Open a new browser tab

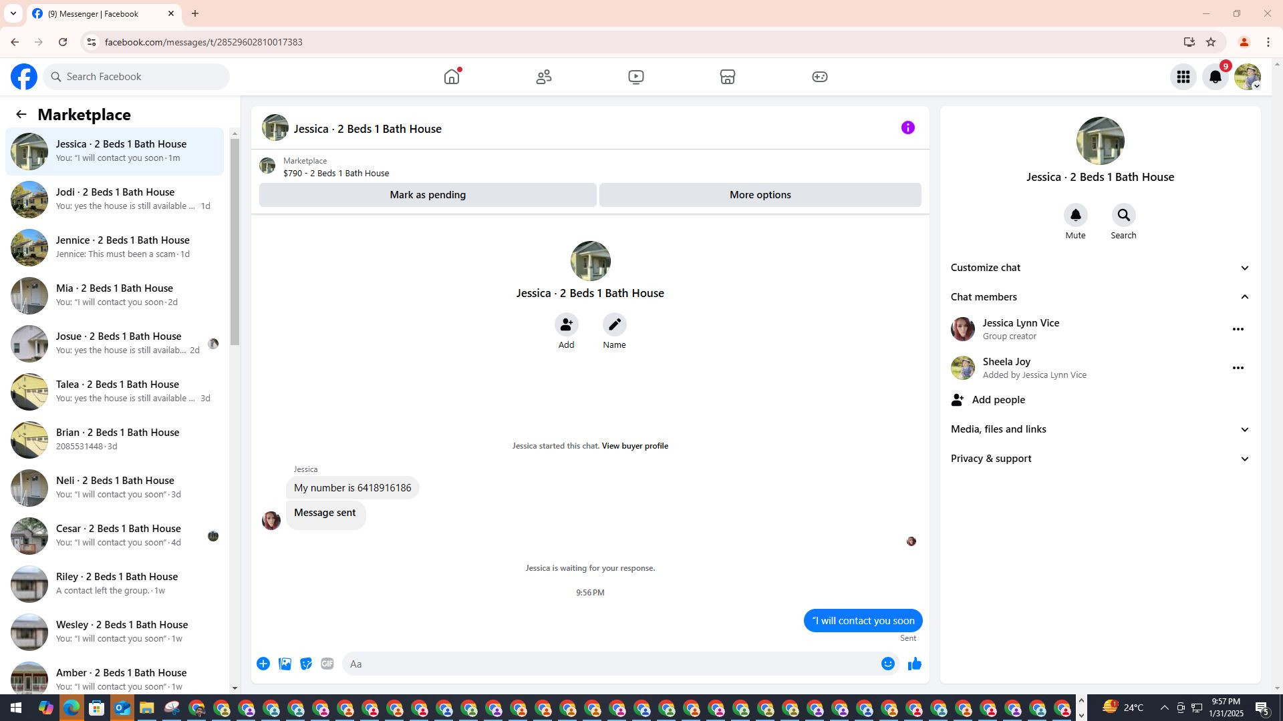[x=195, y=13]
